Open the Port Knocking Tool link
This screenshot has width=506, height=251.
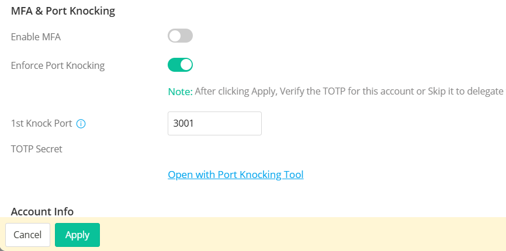(235, 175)
